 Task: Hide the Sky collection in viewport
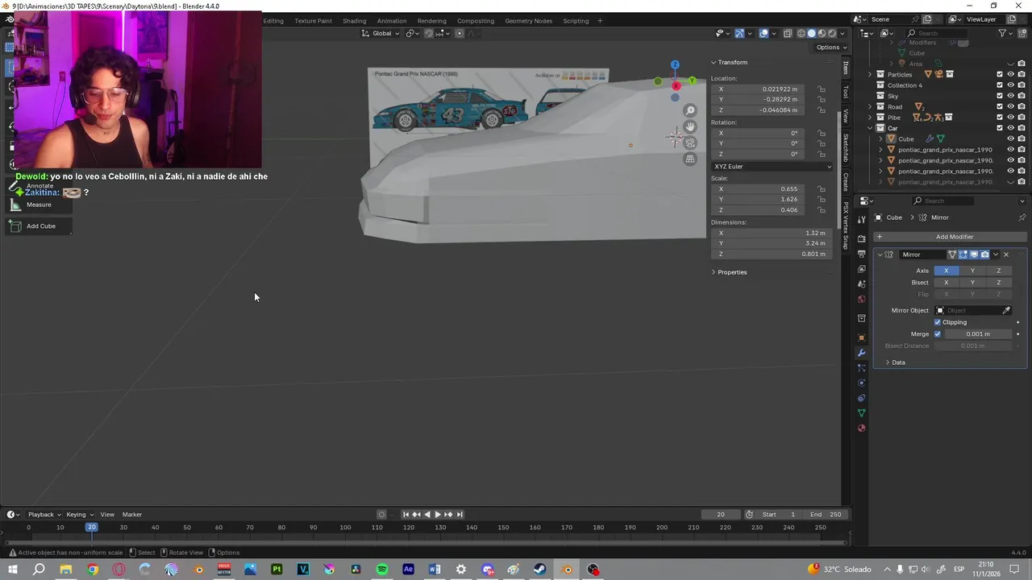1011,96
